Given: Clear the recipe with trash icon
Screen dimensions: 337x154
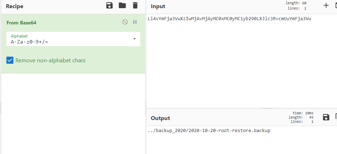Looking at the screenshot, I should [x=135, y=5].
